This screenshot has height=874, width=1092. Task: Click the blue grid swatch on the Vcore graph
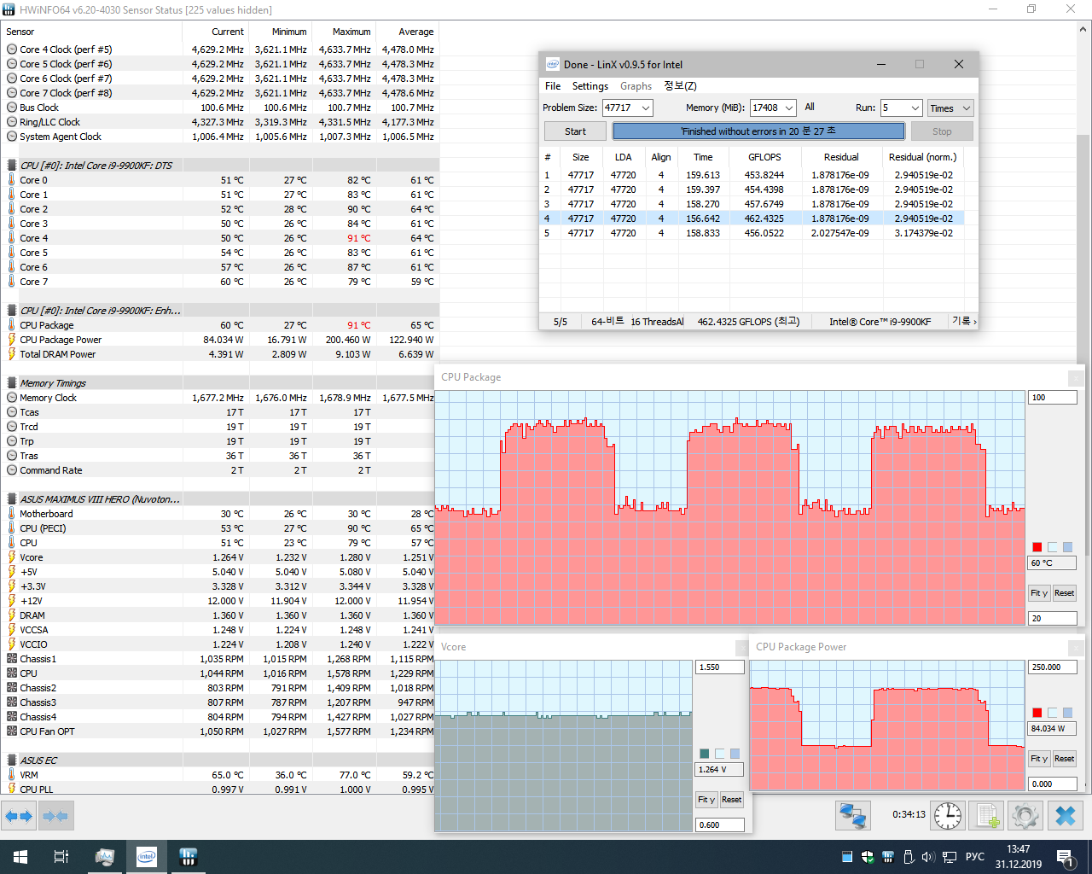point(735,754)
